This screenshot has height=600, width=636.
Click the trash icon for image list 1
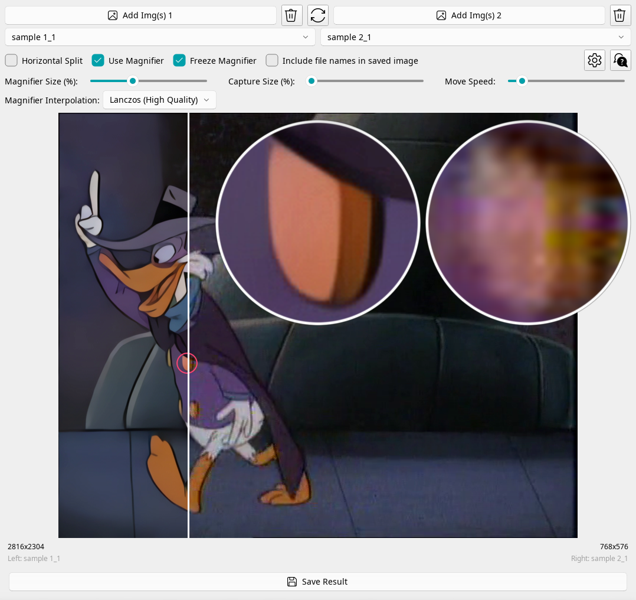coord(291,15)
